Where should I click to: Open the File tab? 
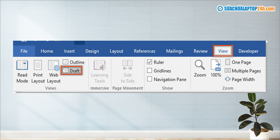(24, 51)
